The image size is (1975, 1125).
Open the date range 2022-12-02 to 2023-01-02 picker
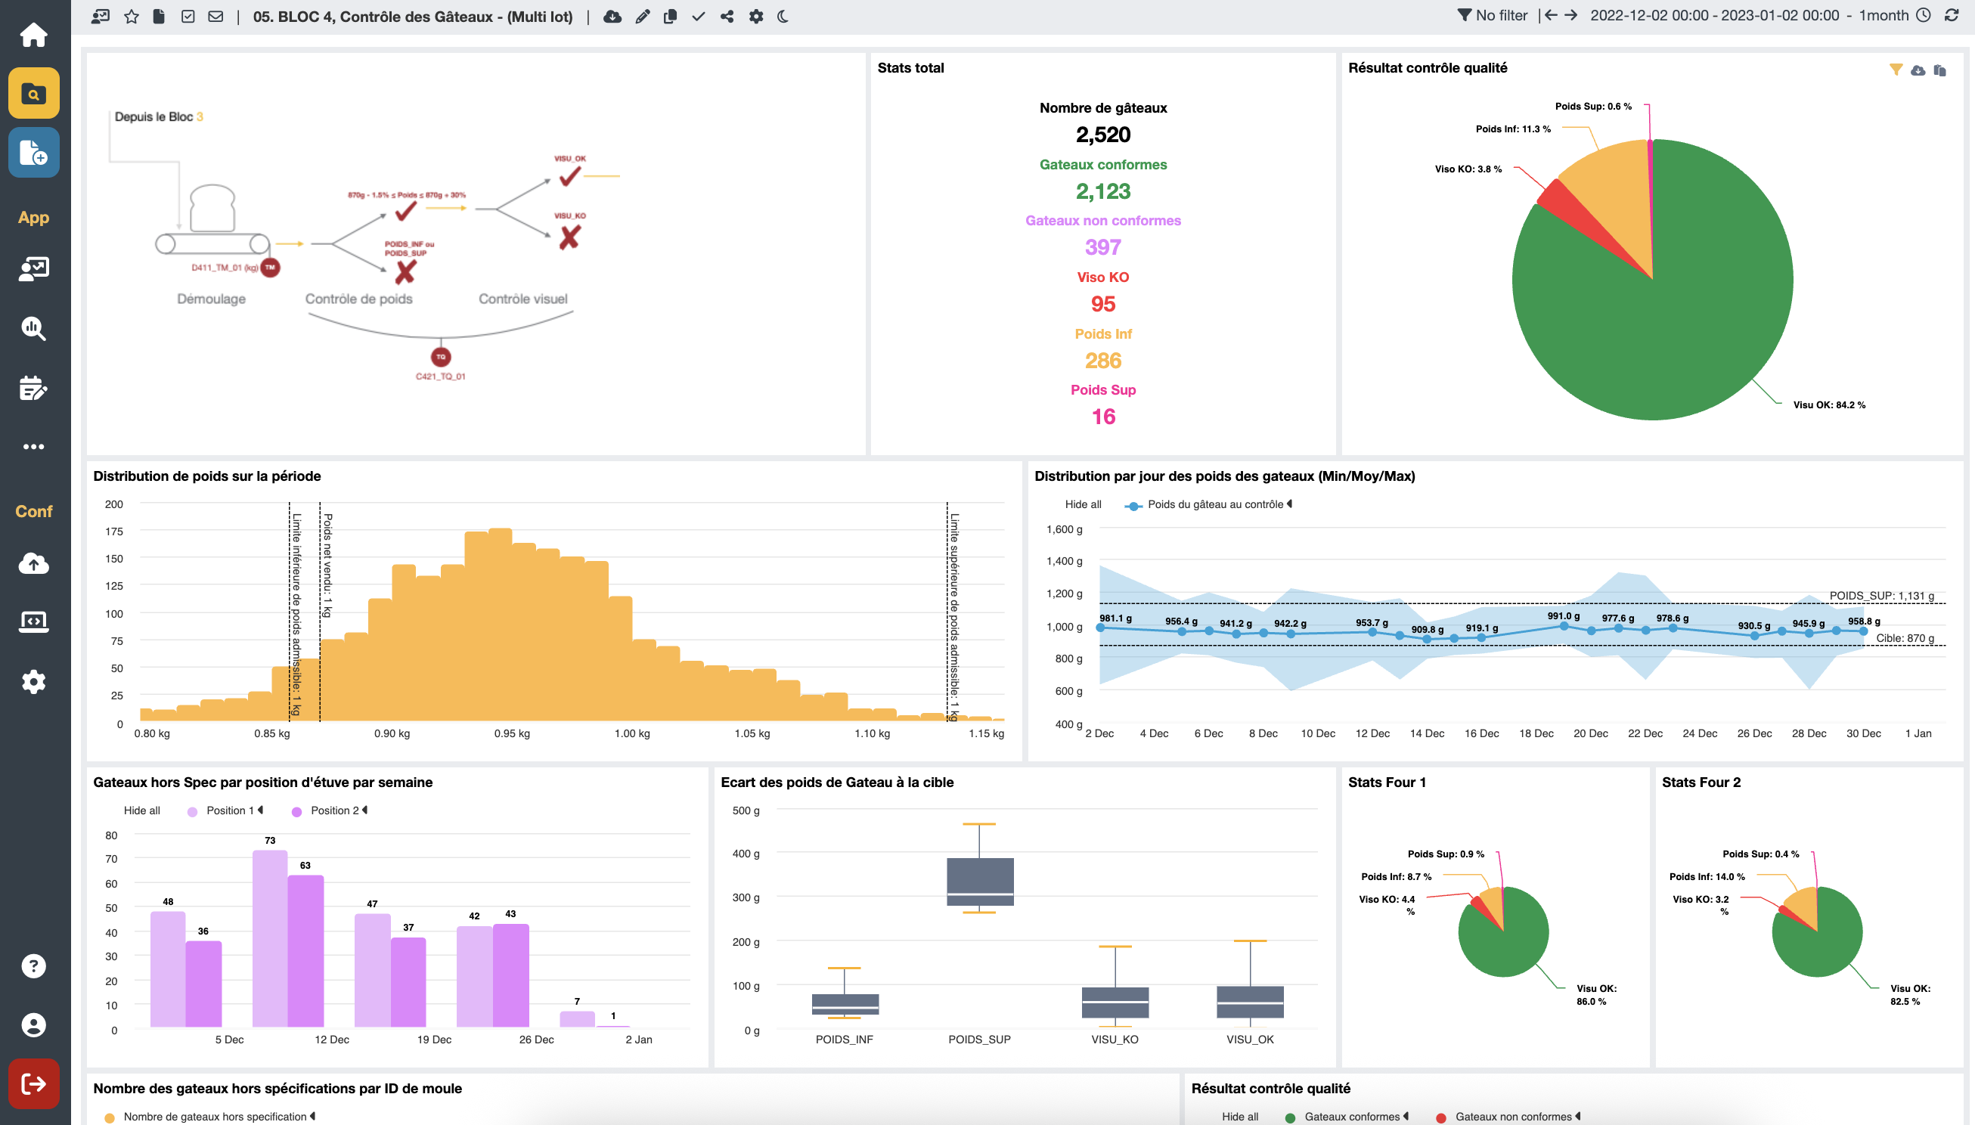coord(1714,15)
